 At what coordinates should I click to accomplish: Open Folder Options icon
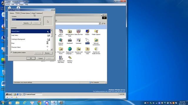pos(96,32)
